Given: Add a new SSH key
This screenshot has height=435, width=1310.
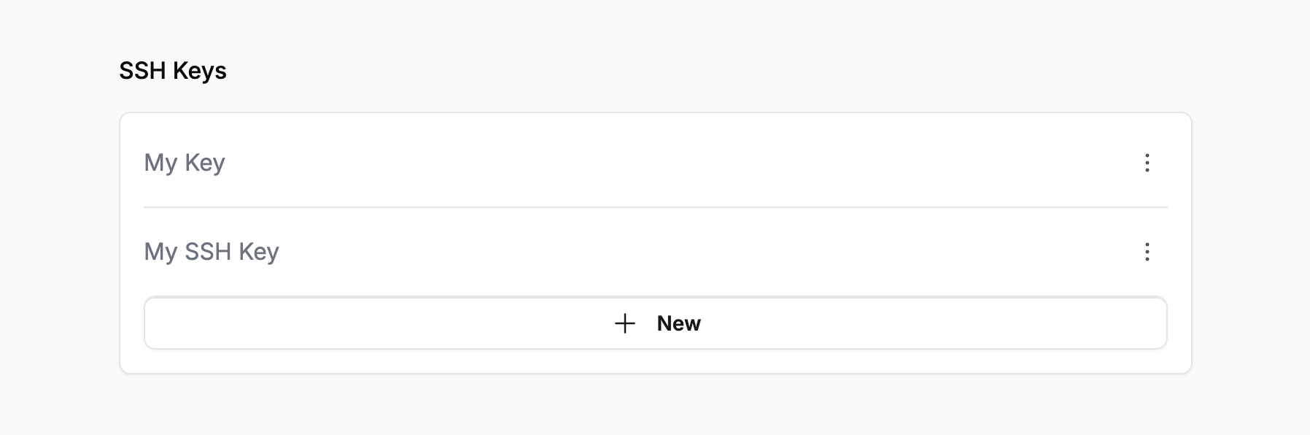Looking at the screenshot, I should 655,323.
